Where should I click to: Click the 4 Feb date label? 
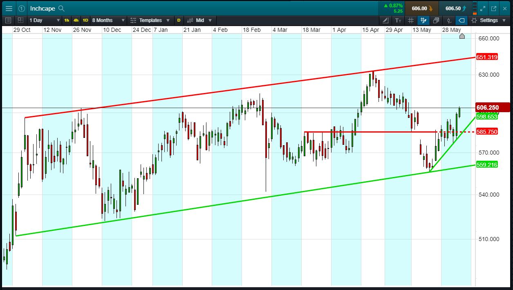[x=220, y=30]
